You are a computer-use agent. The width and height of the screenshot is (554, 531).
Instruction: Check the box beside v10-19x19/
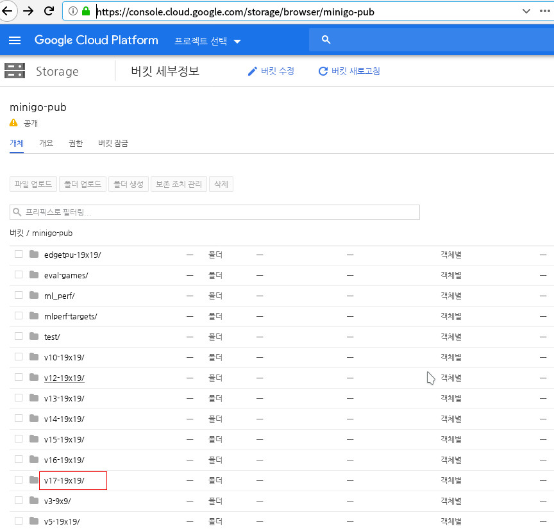pyautogui.click(x=19, y=357)
